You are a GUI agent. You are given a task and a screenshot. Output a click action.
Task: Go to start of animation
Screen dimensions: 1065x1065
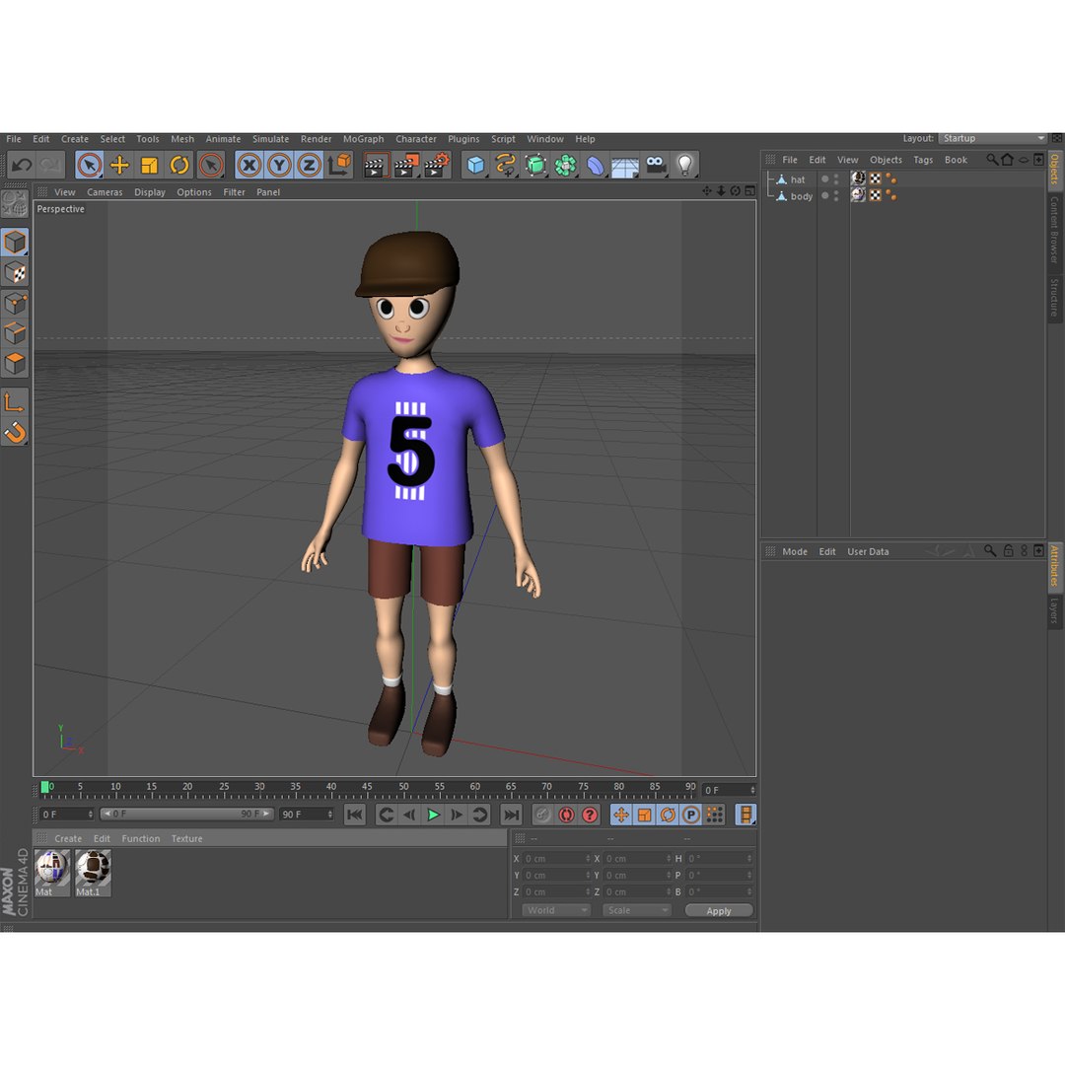click(x=355, y=815)
